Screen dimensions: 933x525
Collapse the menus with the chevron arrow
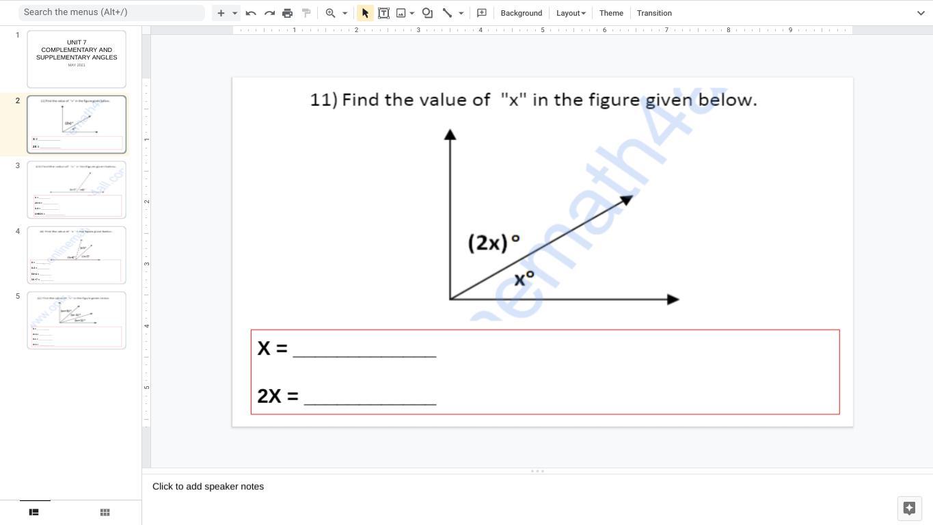pyautogui.click(x=921, y=13)
